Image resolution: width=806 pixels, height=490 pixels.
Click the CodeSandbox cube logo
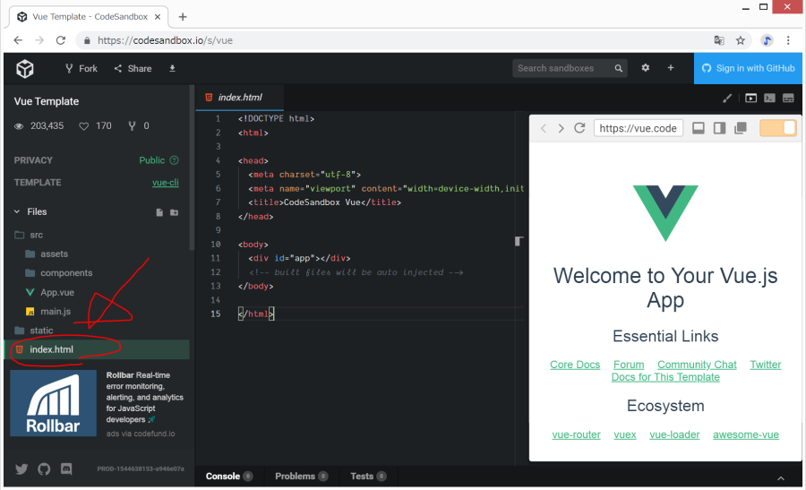(x=25, y=68)
